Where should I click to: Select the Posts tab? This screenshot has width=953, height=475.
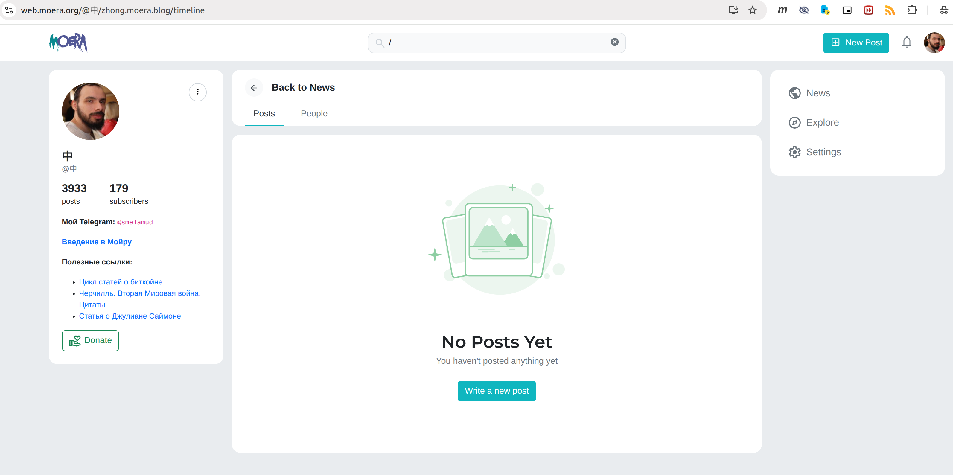pos(264,114)
